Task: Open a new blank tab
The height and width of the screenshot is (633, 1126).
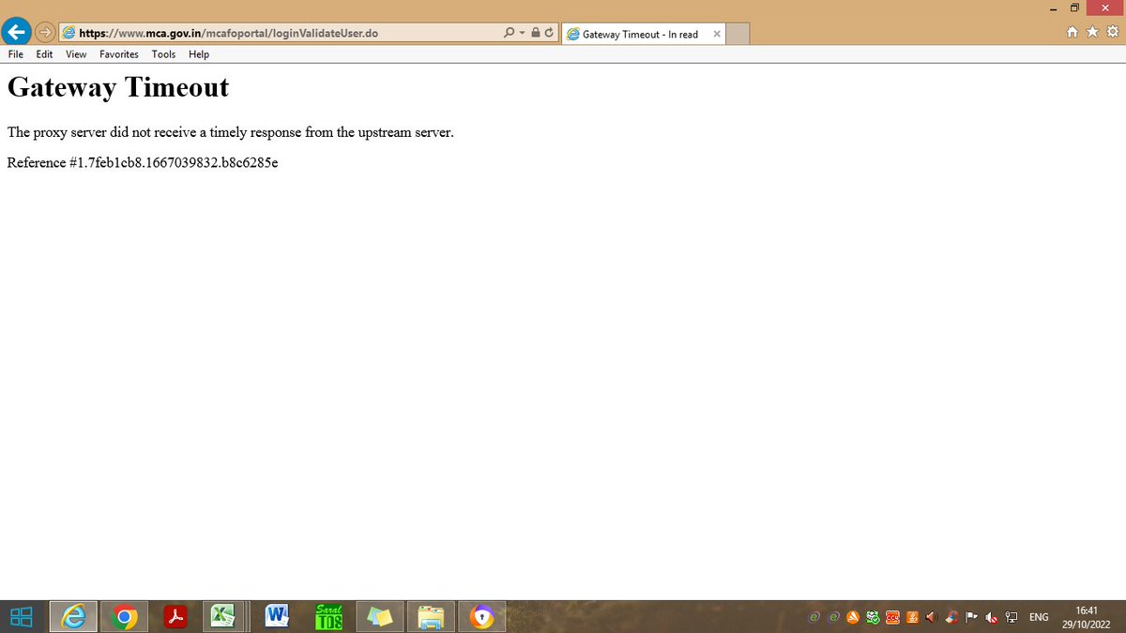Action: [x=738, y=35]
